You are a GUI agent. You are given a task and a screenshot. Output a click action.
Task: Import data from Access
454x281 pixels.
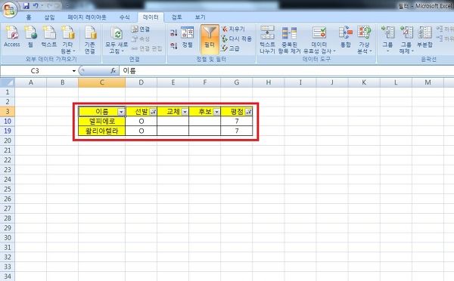pos(12,37)
